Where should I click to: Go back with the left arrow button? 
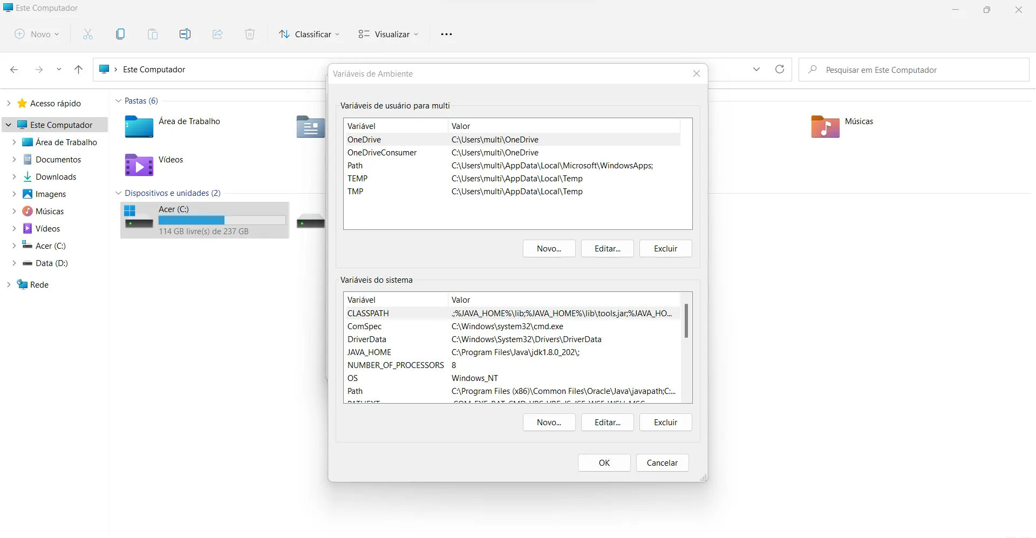(14, 70)
